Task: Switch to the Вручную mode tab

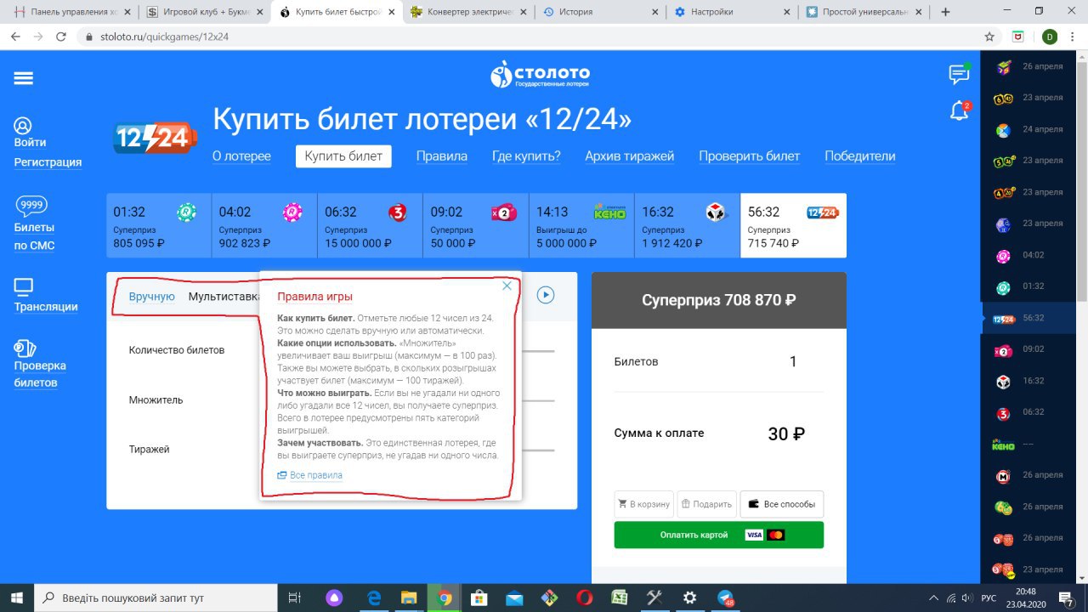Action: (152, 296)
